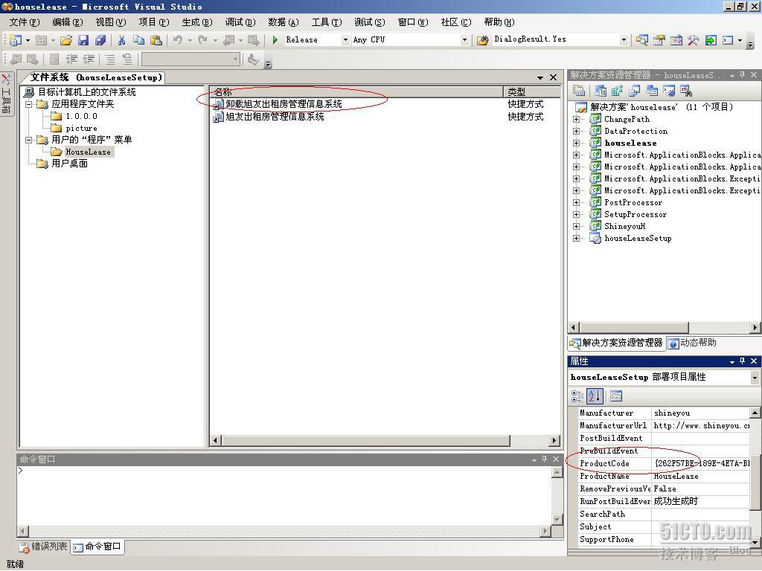Viewport: 762px width, 571px height.
Task: Open the 工具 menu
Action: (327, 22)
